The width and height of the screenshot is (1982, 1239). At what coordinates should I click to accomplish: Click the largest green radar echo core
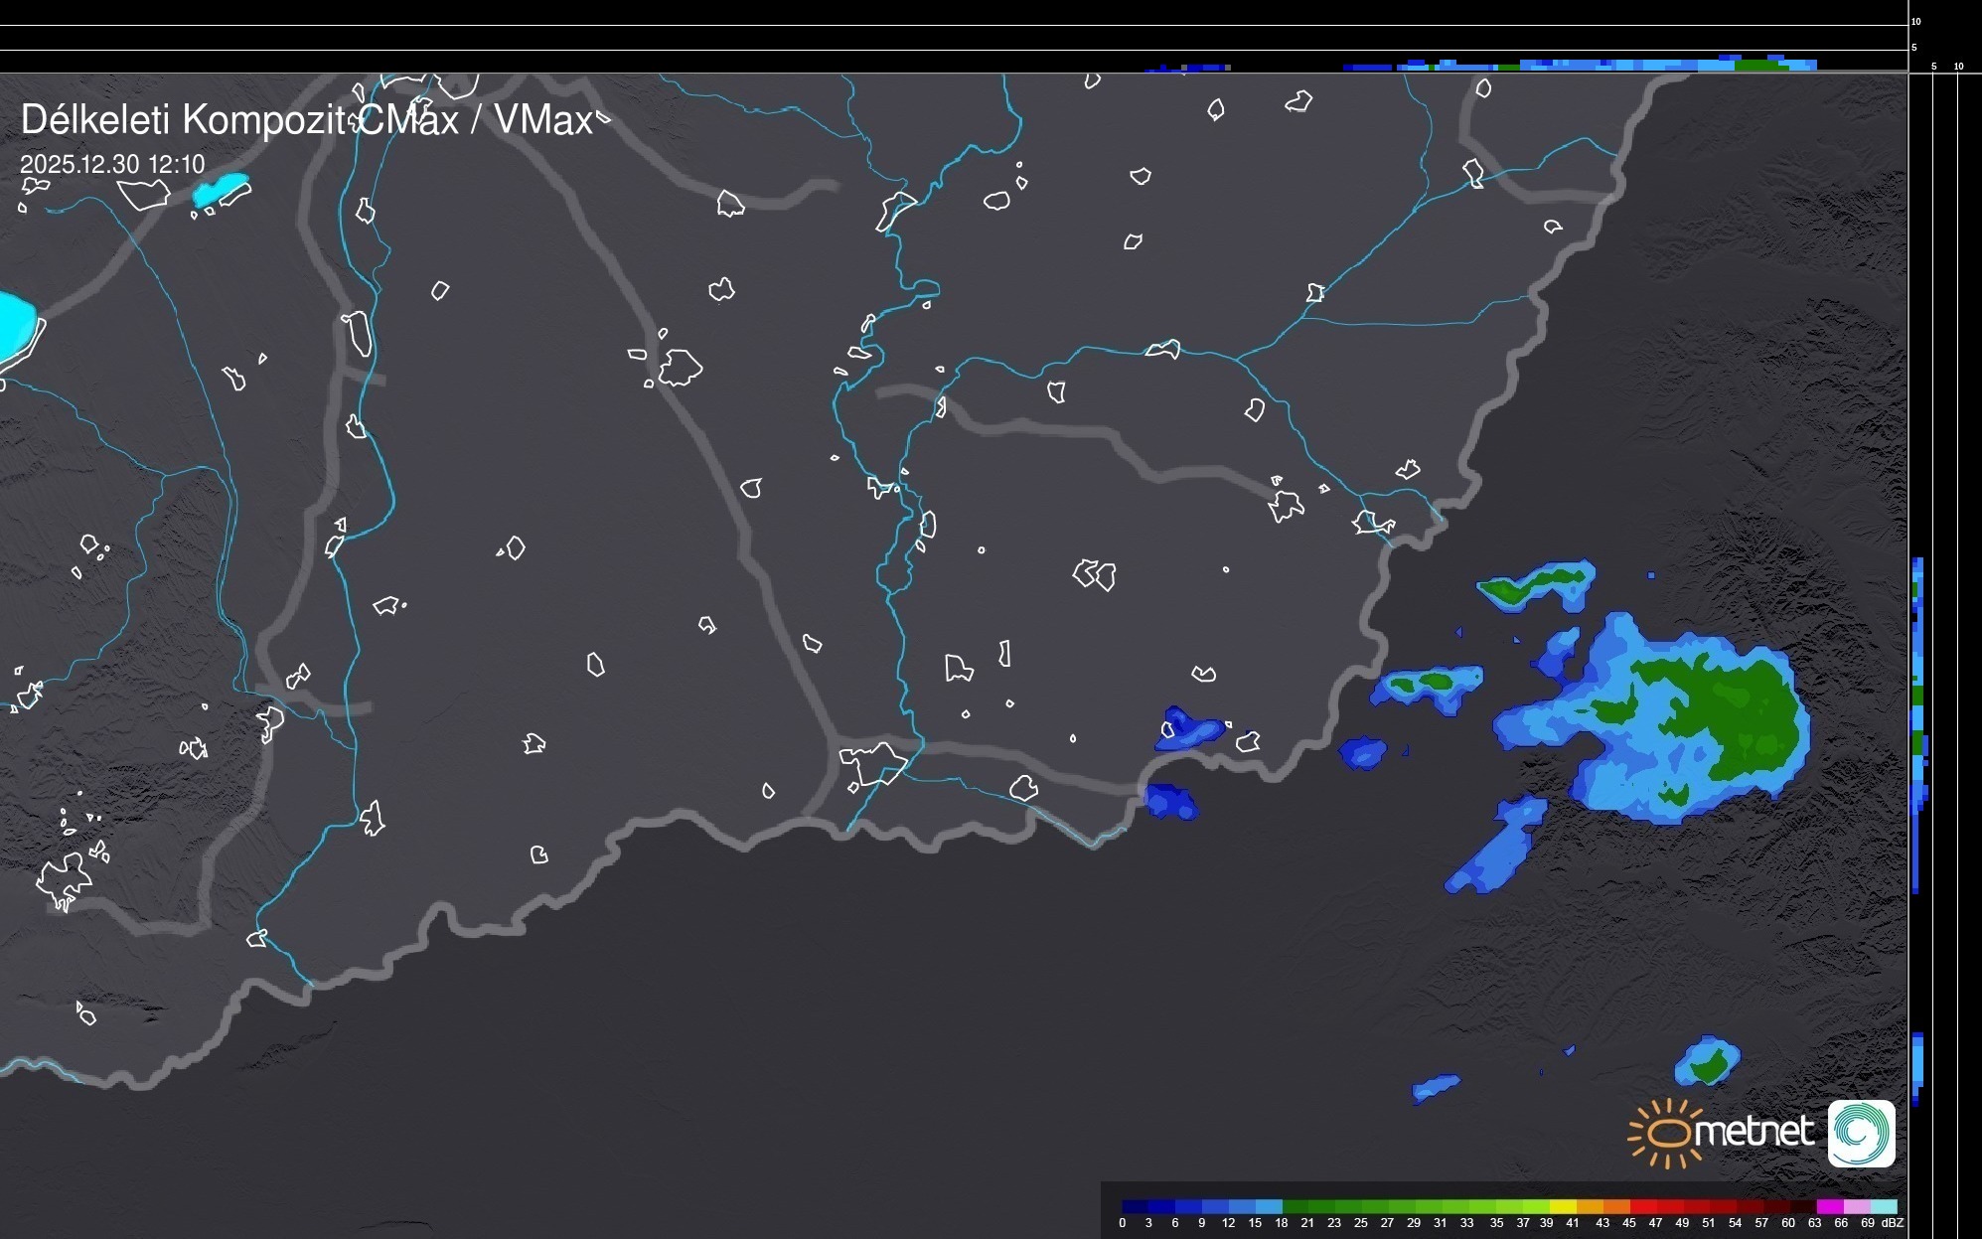coord(1749,715)
